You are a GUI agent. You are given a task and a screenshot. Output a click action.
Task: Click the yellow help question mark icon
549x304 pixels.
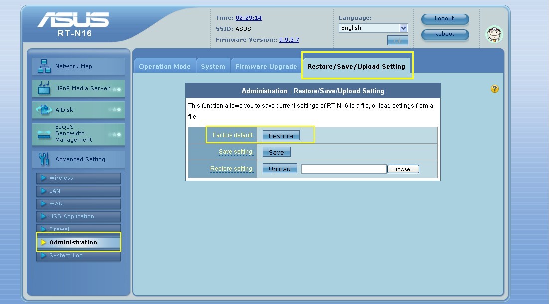[x=494, y=89]
